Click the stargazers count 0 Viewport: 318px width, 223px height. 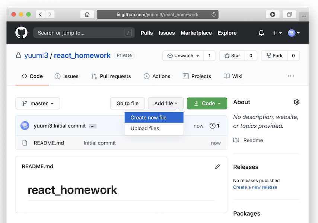coord(251,55)
